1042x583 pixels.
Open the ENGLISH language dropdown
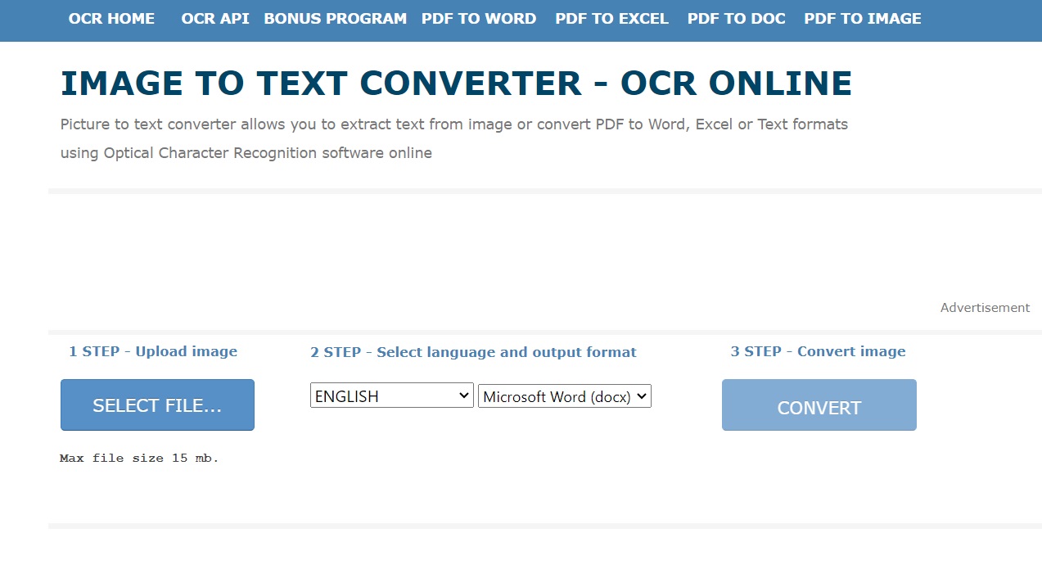coord(385,395)
